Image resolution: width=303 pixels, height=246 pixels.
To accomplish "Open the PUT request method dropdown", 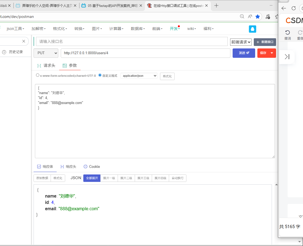I will pyautogui.click(x=46, y=53).
